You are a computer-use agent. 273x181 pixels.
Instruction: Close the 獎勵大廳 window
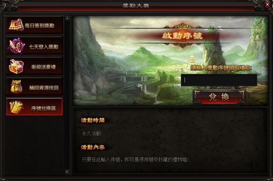click(x=267, y=4)
